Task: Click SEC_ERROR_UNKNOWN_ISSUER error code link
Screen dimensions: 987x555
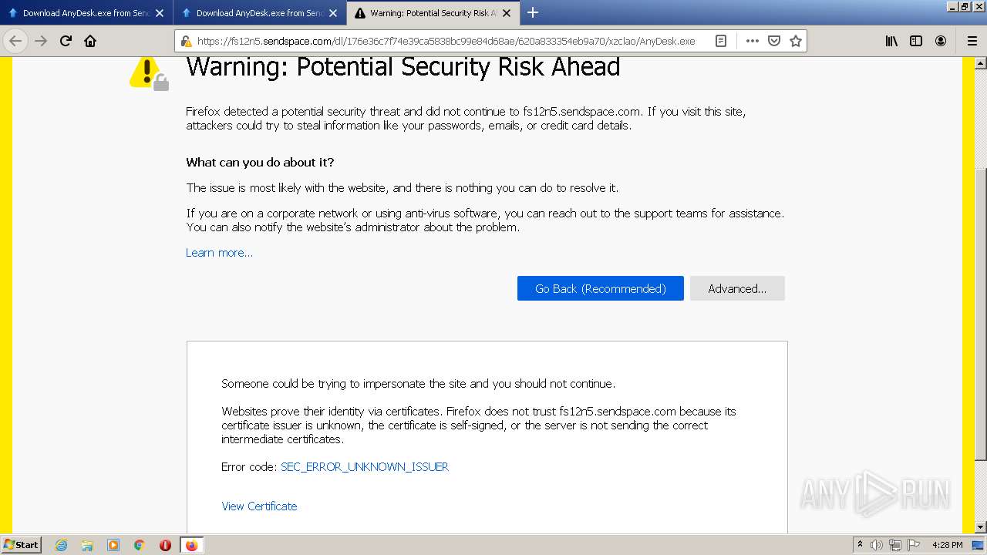Action: coord(365,467)
